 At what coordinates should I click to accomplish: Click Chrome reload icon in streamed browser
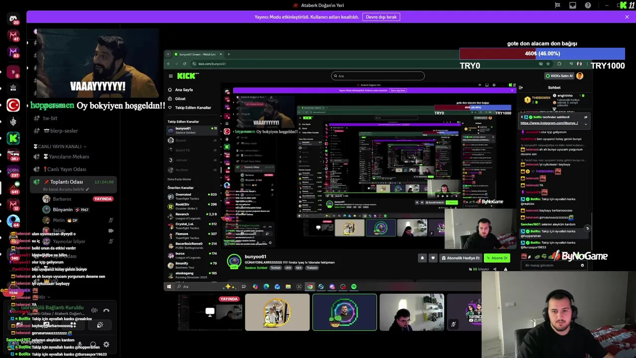click(185, 64)
